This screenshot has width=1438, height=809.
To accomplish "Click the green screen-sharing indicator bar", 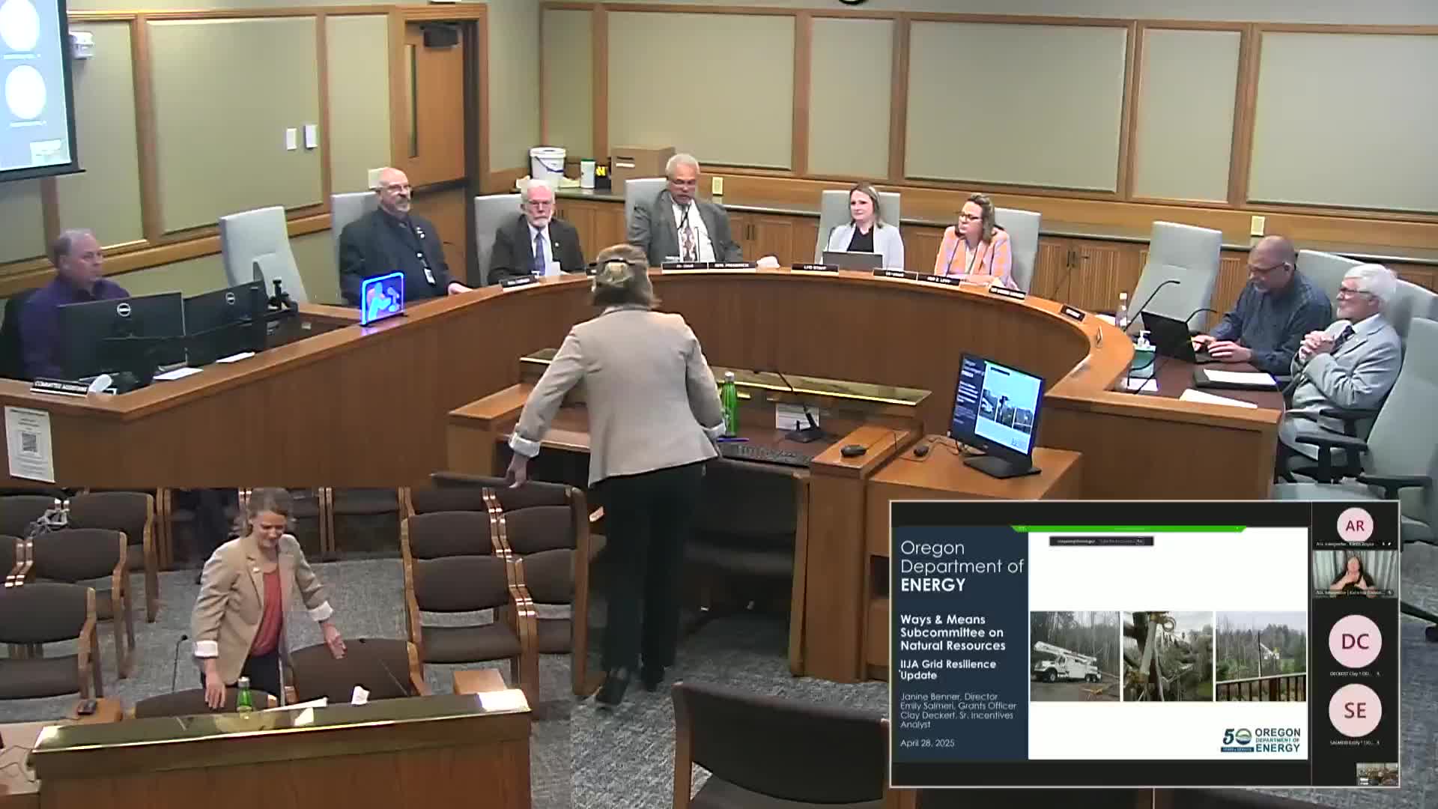I will point(1127,529).
